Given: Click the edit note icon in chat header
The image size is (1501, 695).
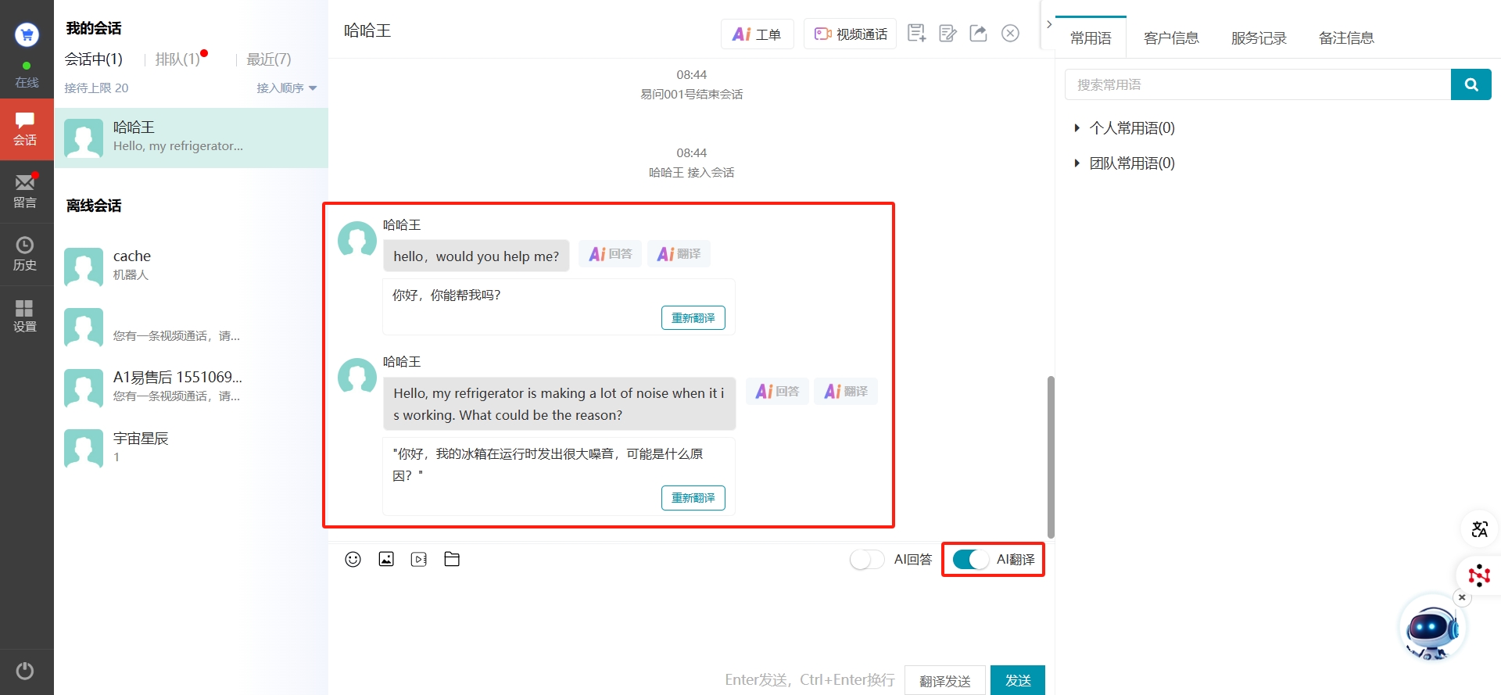Looking at the screenshot, I should 948,33.
